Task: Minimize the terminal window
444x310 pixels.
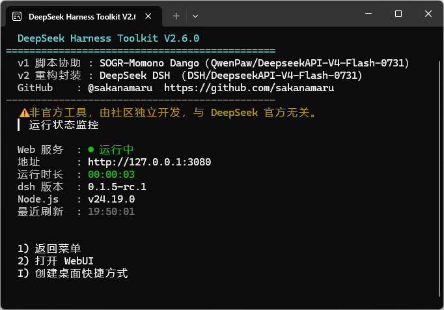Action: [x=368, y=14]
